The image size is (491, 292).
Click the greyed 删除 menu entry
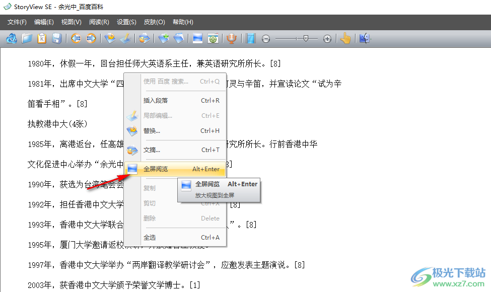pyautogui.click(x=175, y=218)
